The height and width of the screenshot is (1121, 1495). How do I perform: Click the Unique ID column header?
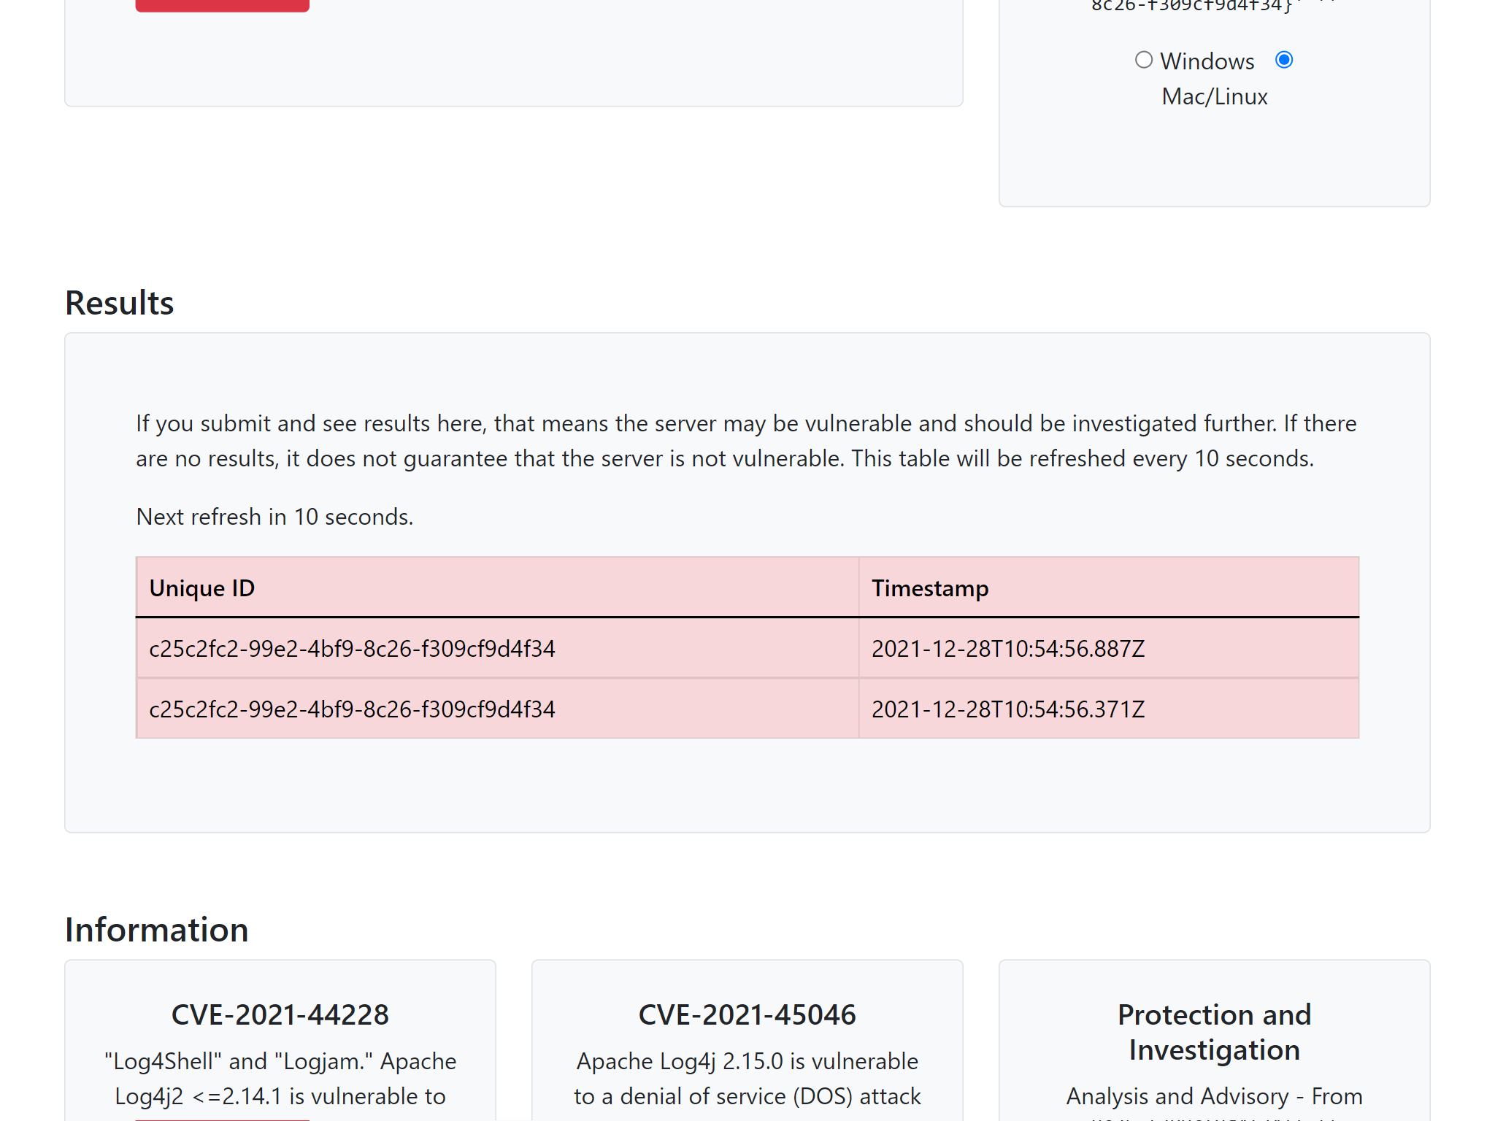click(x=202, y=588)
